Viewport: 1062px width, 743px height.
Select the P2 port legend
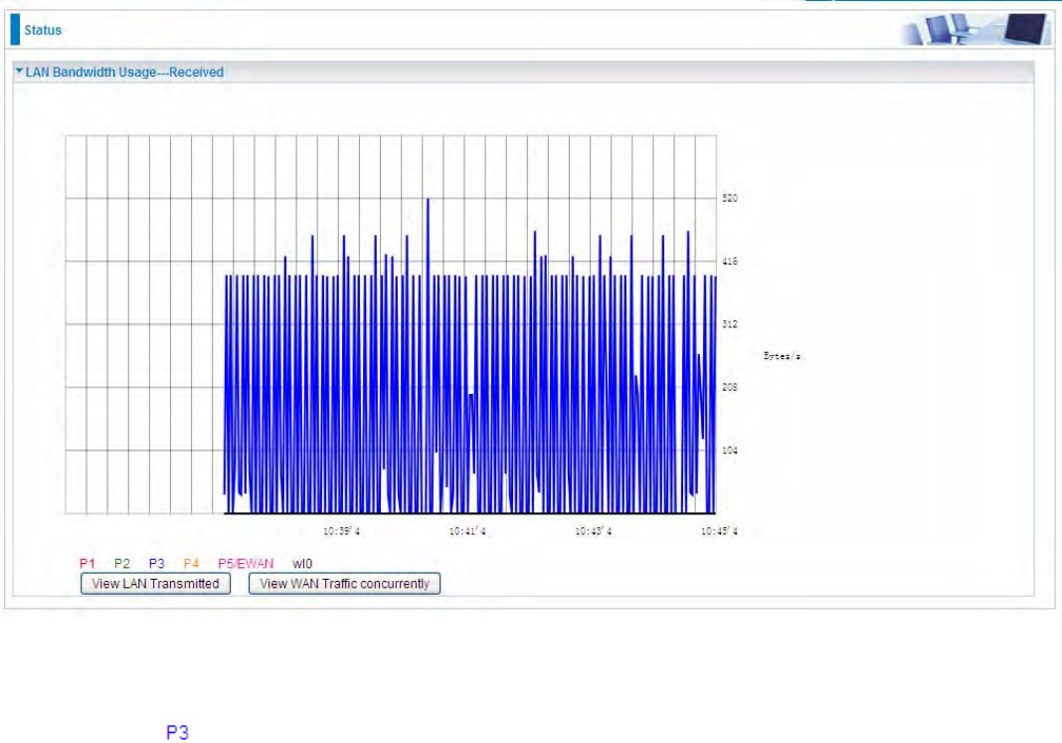click(x=122, y=564)
